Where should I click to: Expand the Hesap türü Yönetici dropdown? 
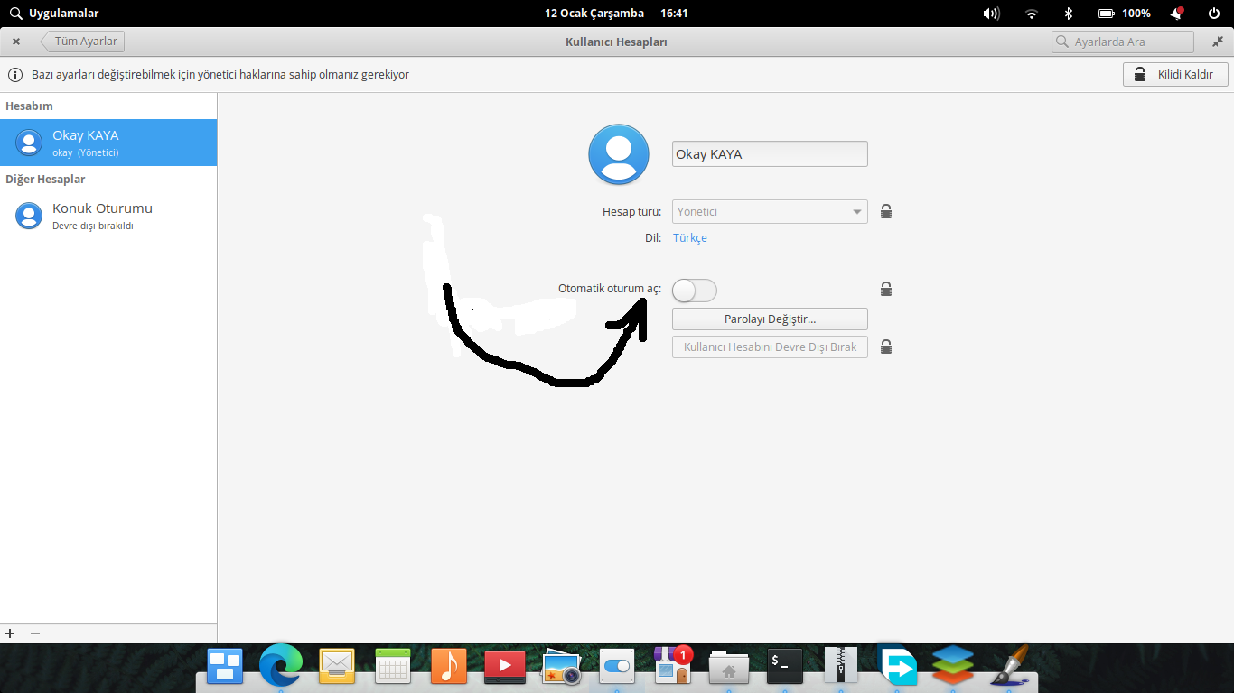[770, 212]
